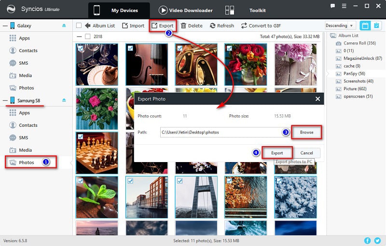Switch to Toolkit tab

[x=246, y=10]
